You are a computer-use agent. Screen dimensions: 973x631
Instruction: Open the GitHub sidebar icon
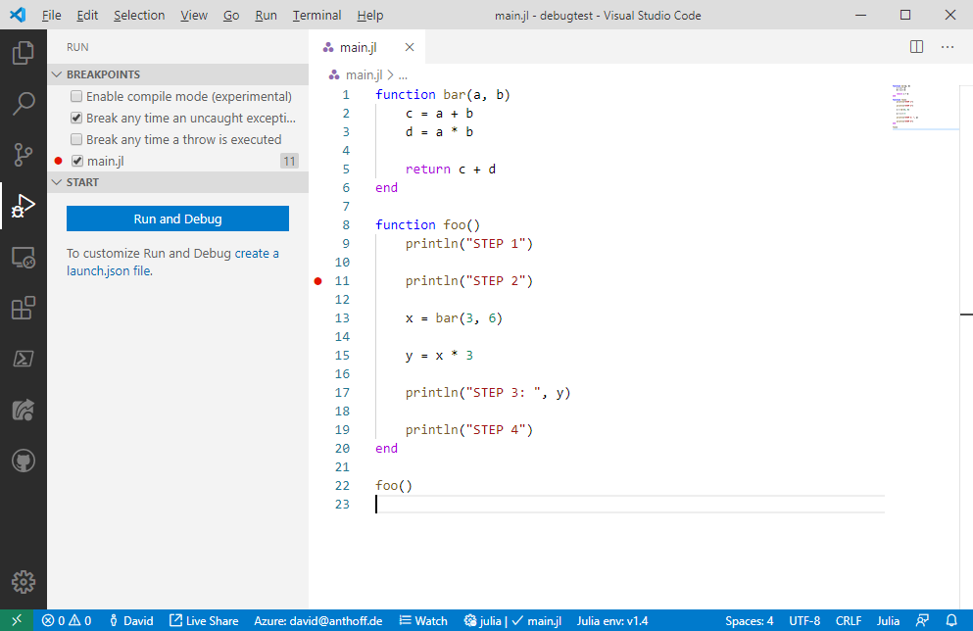click(24, 461)
